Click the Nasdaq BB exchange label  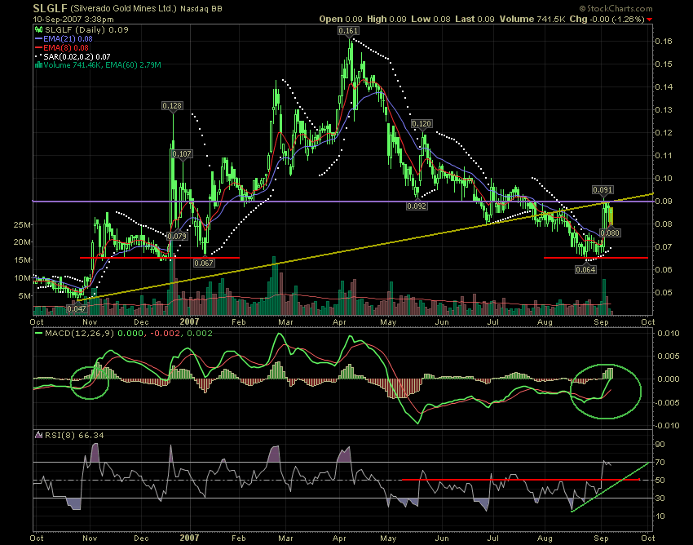point(201,9)
